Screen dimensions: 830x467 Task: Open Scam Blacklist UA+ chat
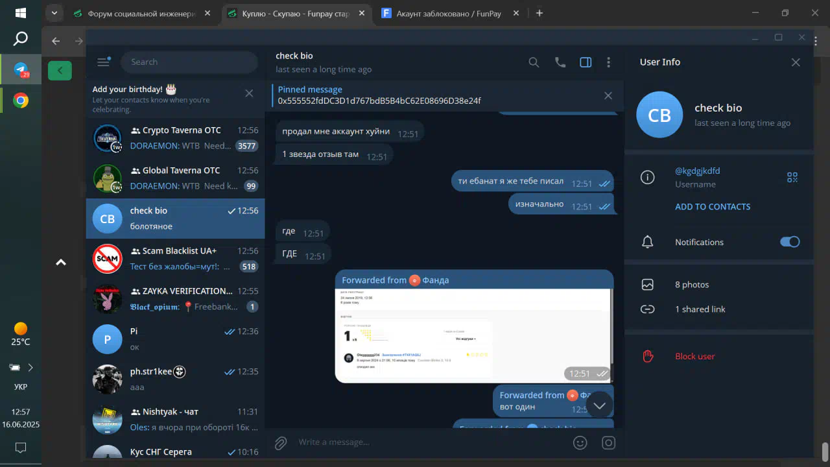(x=175, y=259)
